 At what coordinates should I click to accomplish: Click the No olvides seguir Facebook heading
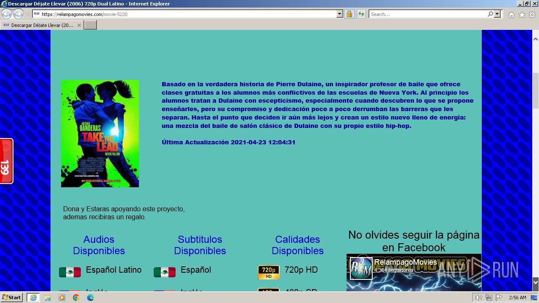coord(414,241)
